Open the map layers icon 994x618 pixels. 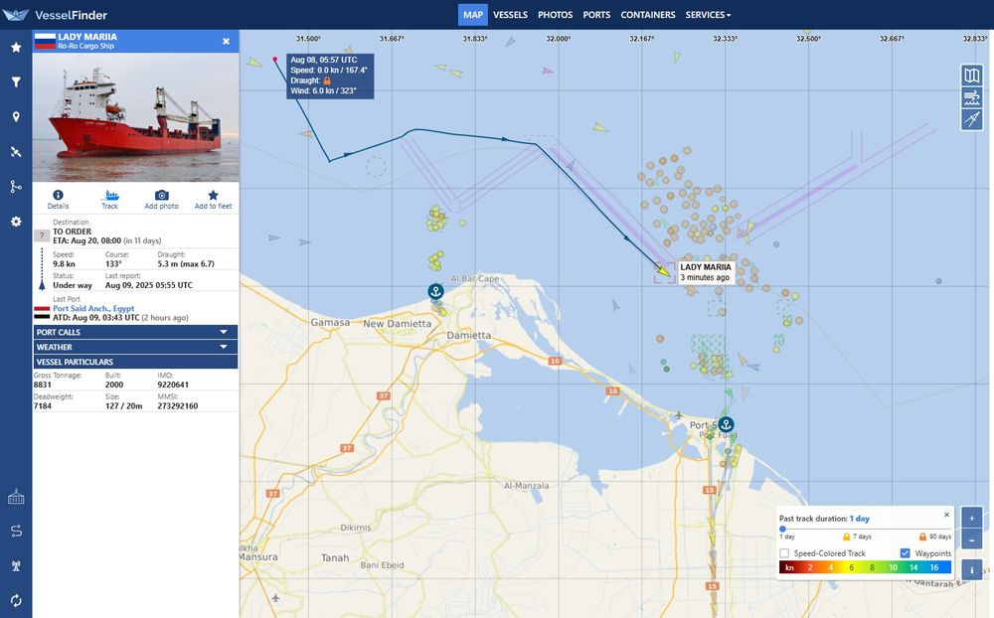pyautogui.click(x=972, y=76)
